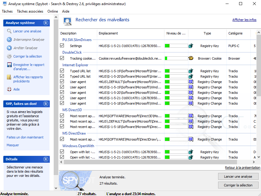Click the sidebar scroll up arrow
This screenshot has height=196, width=261.
click(x=56, y=17)
